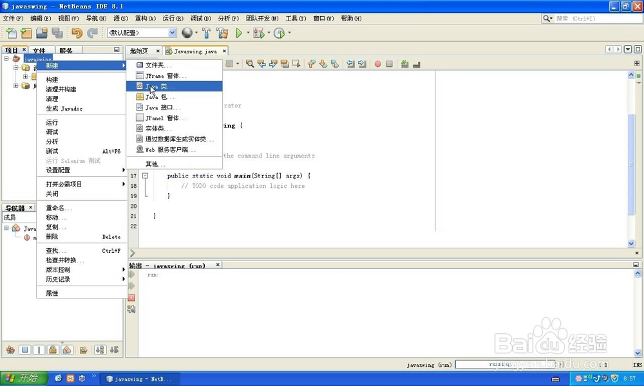The height and width of the screenshot is (386, 644).
Task: Click the Debug Project toolbar icon
Action: pyautogui.click(x=259, y=33)
